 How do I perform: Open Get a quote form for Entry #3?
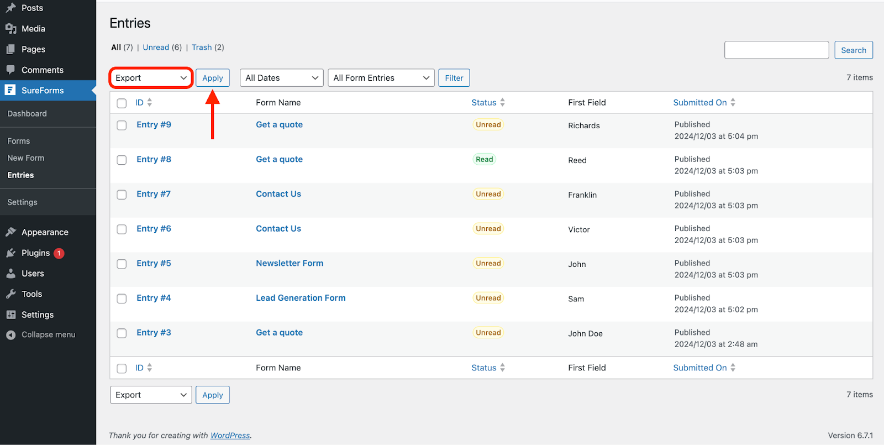coord(279,333)
